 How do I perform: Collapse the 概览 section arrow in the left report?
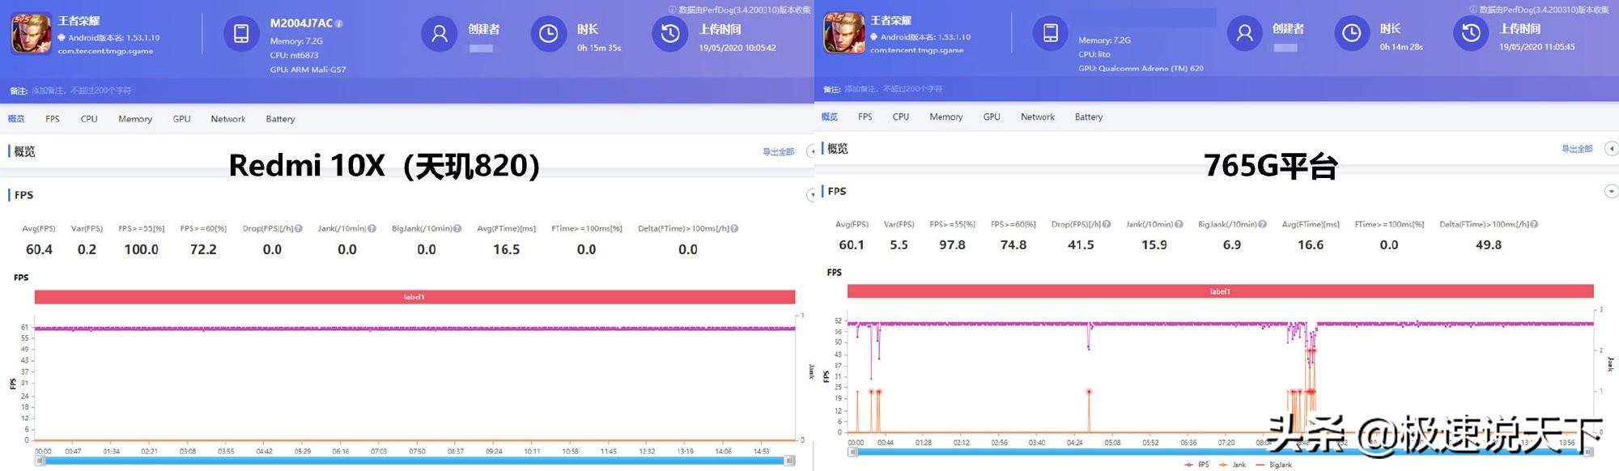[x=810, y=151]
